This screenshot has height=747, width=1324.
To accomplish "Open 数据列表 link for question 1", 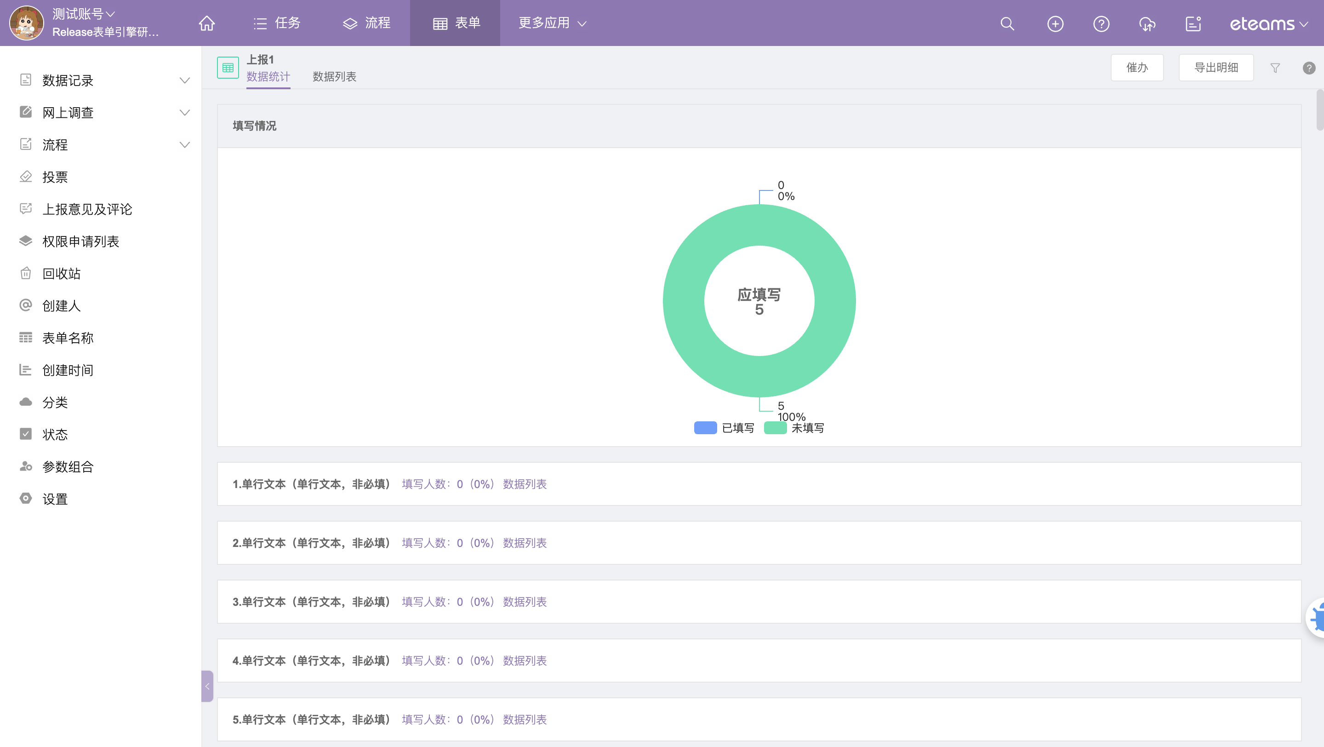I will coord(525,484).
